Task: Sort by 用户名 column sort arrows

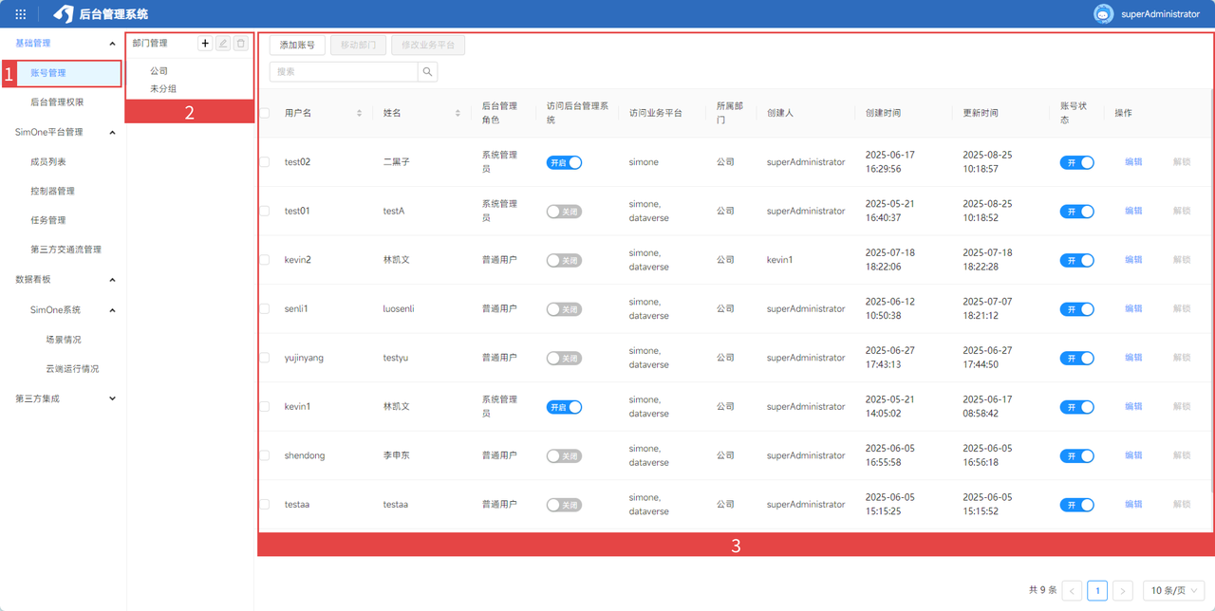Action: tap(359, 113)
